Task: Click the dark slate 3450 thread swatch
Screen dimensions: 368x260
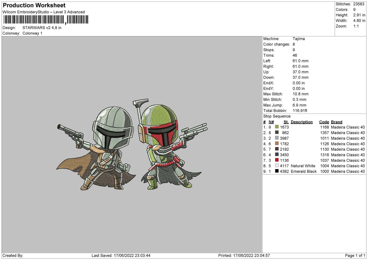Action: coord(277,155)
